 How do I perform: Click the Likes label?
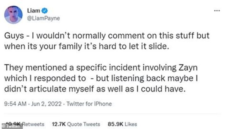(x=131, y=124)
